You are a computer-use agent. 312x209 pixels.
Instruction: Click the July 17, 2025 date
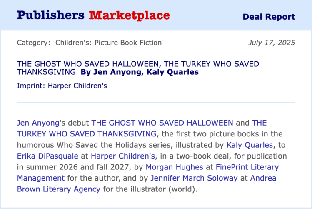click(x=271, y=43)
